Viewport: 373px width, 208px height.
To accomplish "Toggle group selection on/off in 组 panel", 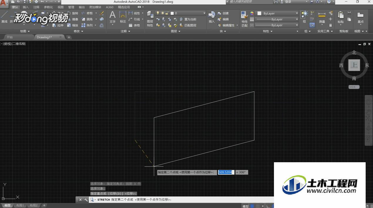I will click(312, 25).
